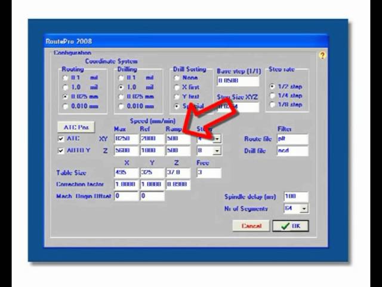This screenshot has height=287, width=382.
Task: Set step rate to 1/4 step
Action: pyautogui.click(x=272, y=96)
